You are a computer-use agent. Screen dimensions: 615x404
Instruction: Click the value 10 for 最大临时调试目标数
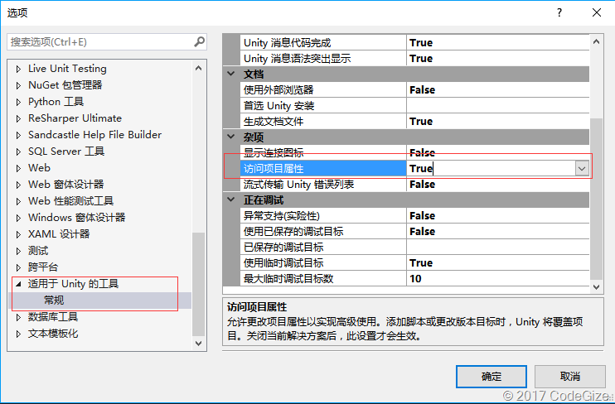click(x=415, y=279)
